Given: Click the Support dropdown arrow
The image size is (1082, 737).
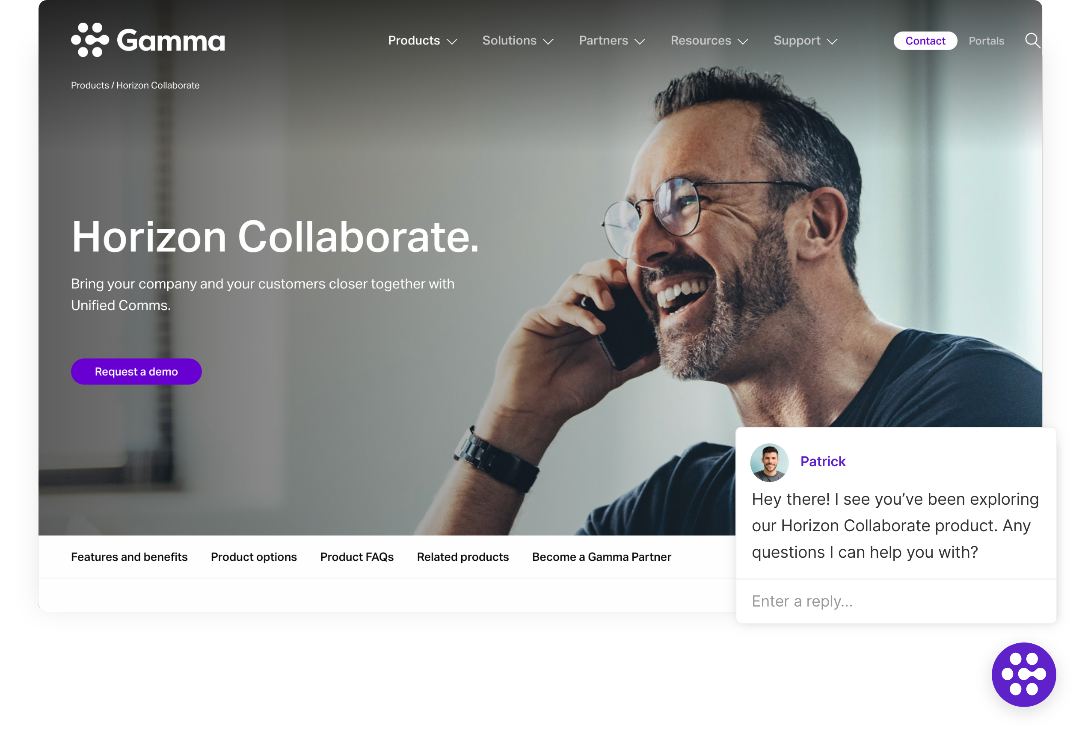Looking at the screenshot, I should pos(832,41).
